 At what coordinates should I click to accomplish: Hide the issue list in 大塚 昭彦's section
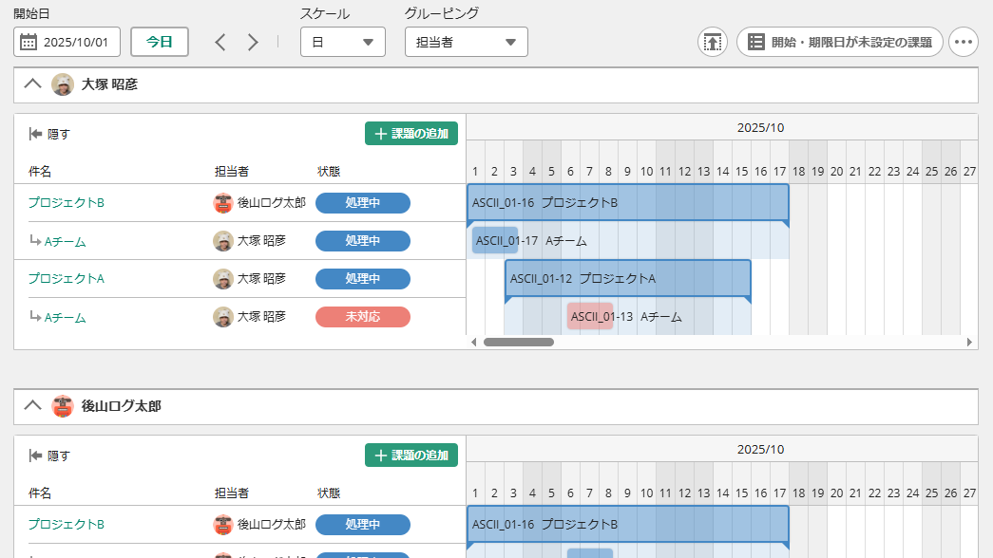49,134
